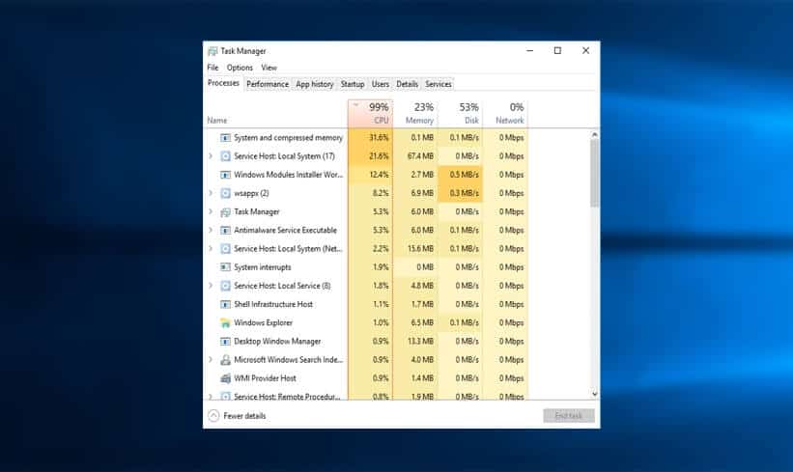The height and width of the screenshot is (472, 793).
Task: Select the 13.3 MB memory cell
Action: click(x=415, y=341)
